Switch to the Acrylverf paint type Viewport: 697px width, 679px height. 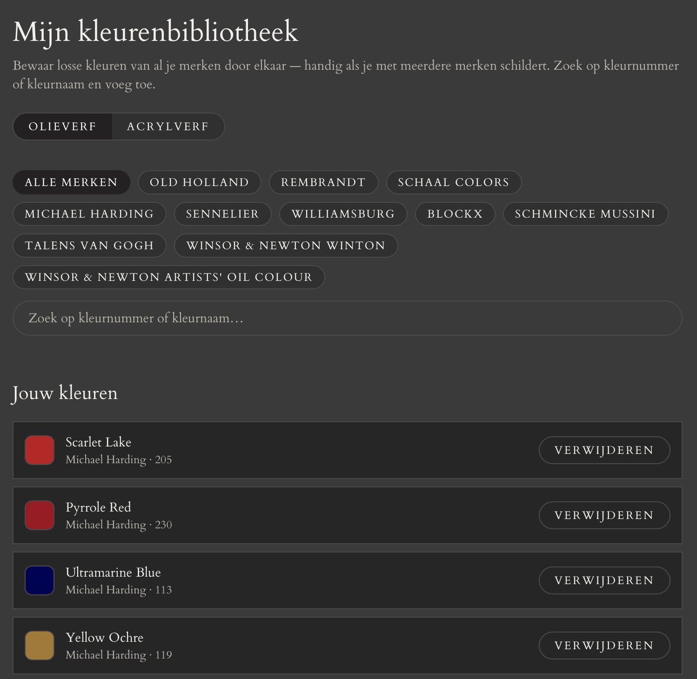168,126
